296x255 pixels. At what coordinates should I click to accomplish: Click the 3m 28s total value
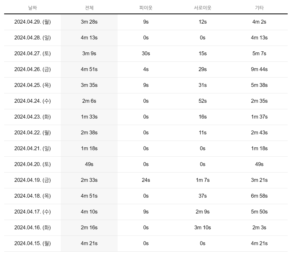click(x=89, y=22)
